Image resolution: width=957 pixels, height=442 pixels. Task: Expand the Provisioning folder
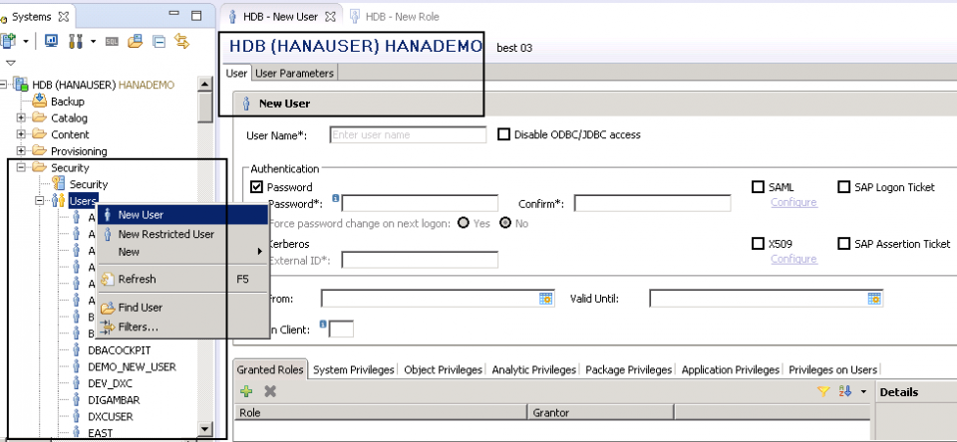(x=22, y=150)
